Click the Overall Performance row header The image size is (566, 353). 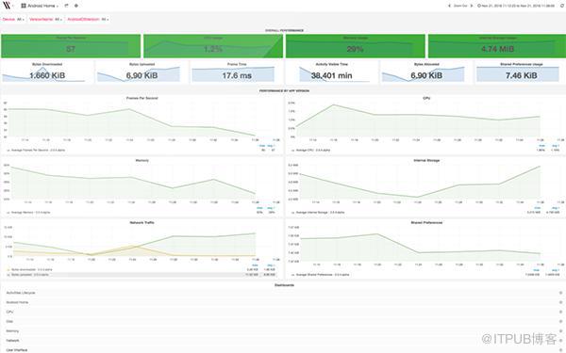[x=284, y=31]
